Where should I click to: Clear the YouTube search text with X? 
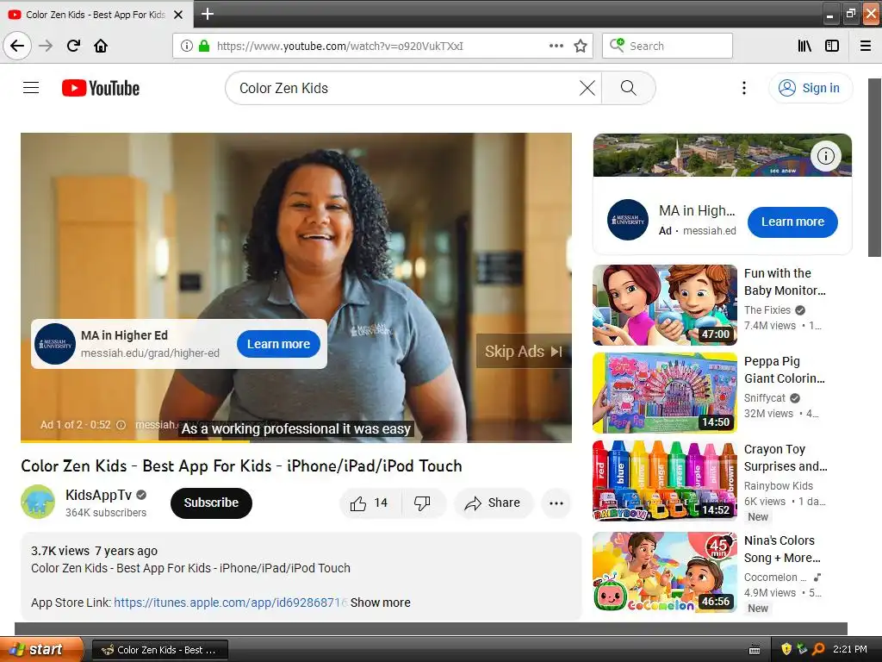point(587,88)
